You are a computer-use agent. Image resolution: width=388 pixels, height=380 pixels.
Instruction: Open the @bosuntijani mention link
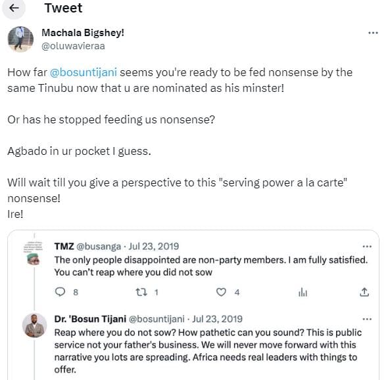tap(84, 73)
